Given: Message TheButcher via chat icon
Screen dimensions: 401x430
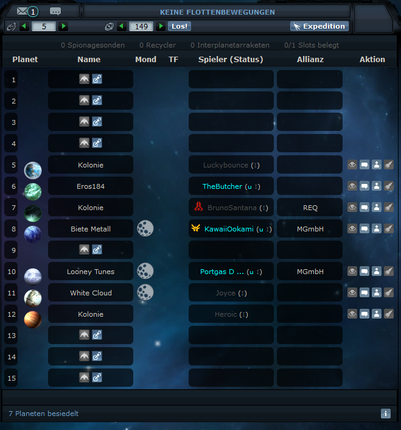Looking at the screenshot, I should (x=364, y=186).
